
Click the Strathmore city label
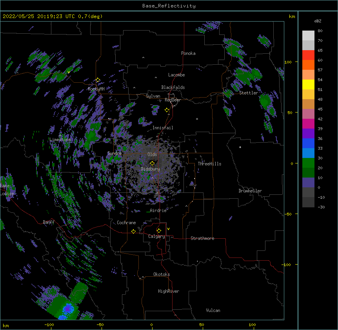[x=202, y=238]
